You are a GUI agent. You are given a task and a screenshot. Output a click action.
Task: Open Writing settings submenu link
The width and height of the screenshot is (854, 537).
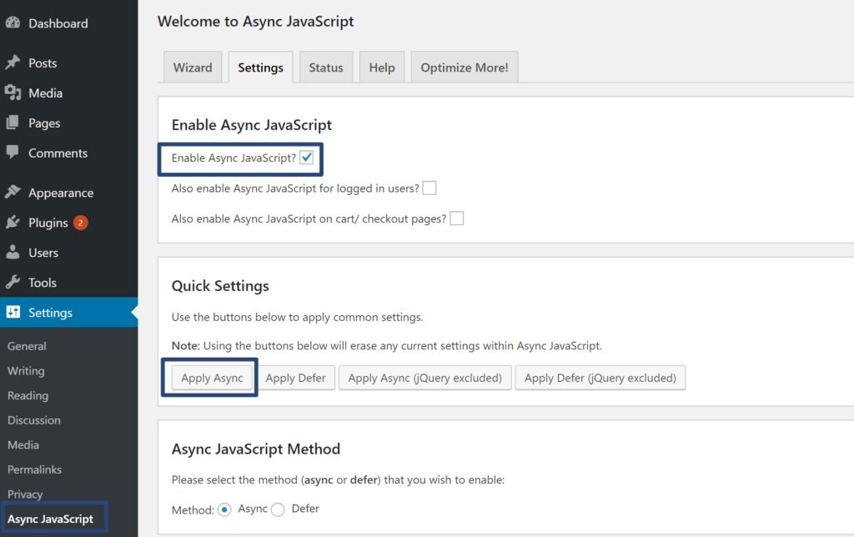pos(26,371)
